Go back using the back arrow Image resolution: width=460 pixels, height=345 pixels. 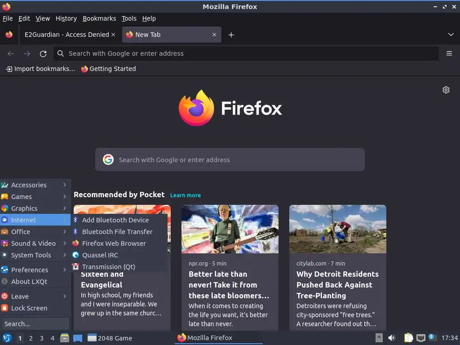11,54
